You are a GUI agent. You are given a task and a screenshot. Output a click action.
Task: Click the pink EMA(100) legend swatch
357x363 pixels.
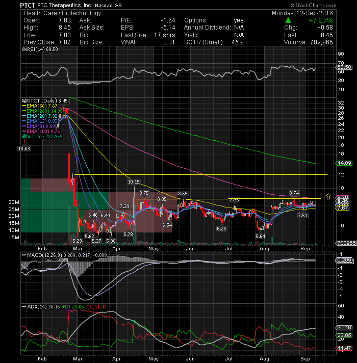point(24,131)
